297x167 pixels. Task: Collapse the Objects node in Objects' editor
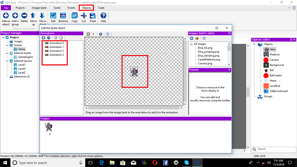[254, 44]
